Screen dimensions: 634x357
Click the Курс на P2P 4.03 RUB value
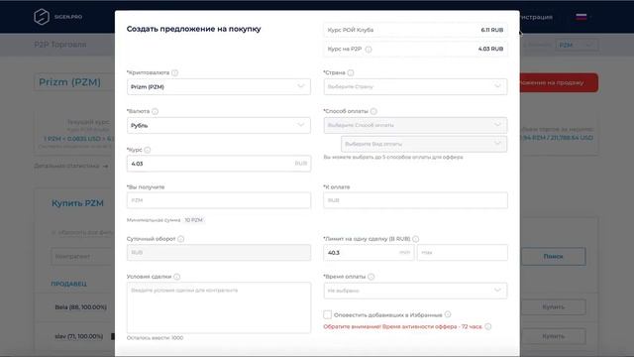(491, 49)
